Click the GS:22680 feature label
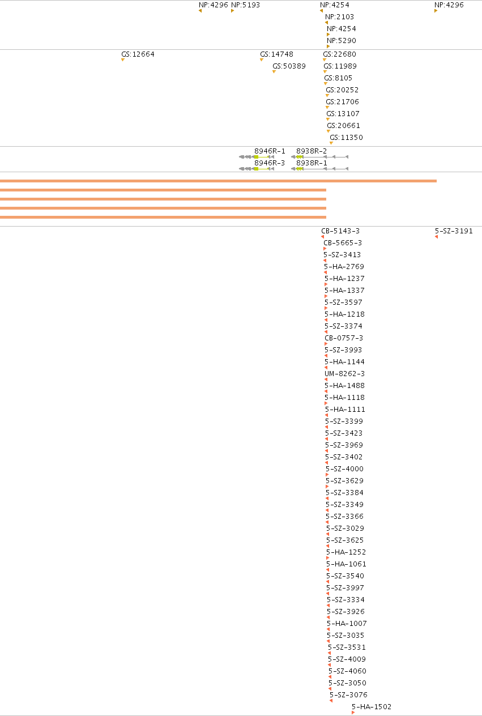The height and width of the screenshot is (716, 482). (x=339, y=54)
